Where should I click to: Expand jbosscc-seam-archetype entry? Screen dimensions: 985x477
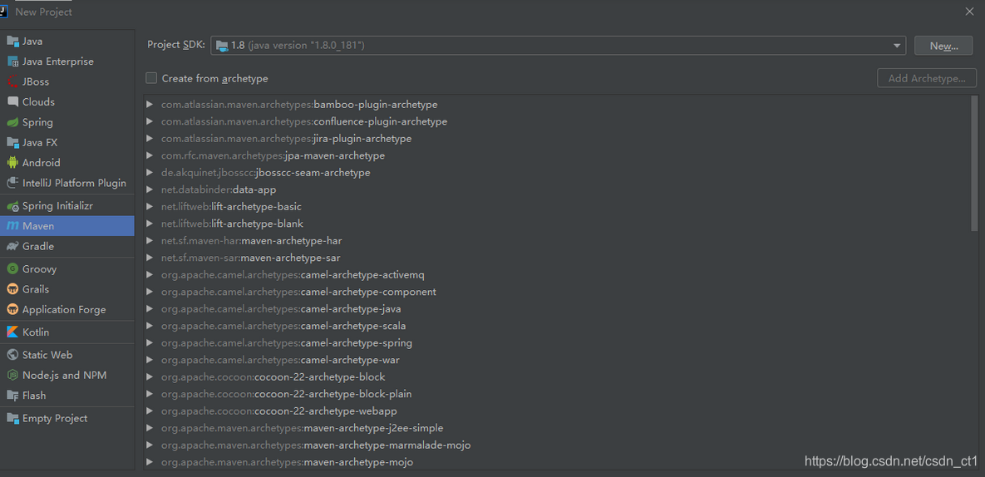pos(150,172)
